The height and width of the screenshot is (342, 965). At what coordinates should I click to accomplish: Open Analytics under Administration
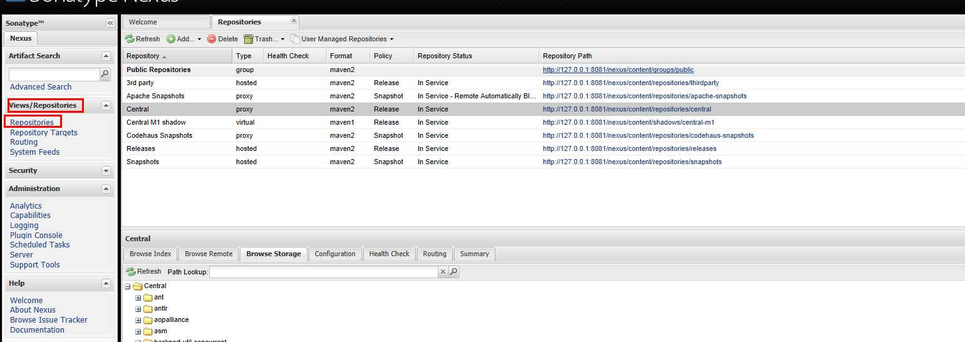tap(26, 206)
